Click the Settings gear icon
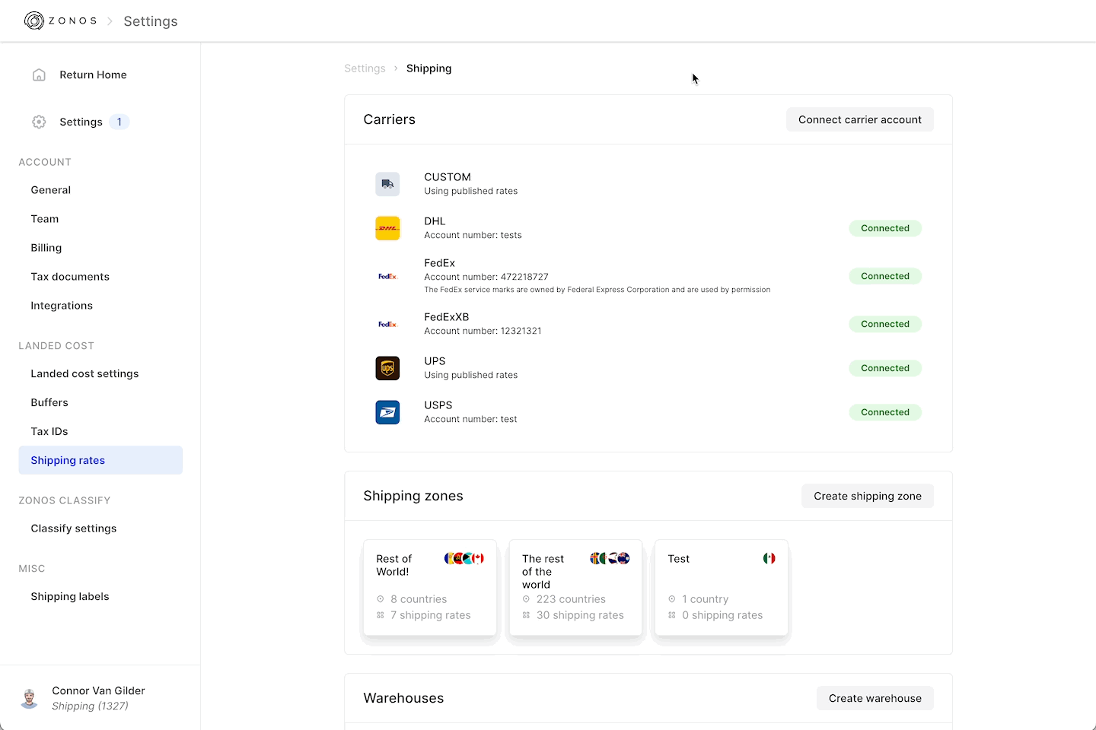 pyautogui.click(x=40, y=122)
